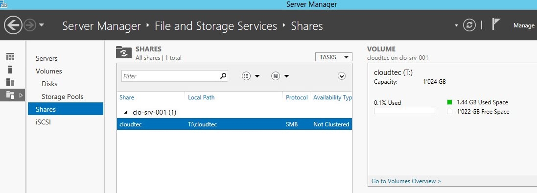
Task: Click the 1'024 GB capacity value
Action: 434,82
